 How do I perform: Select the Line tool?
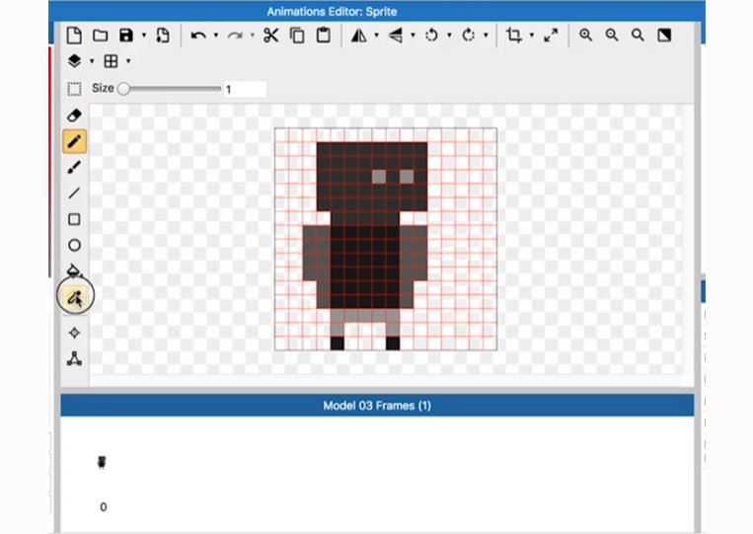pyautogui.click(x=74, y=193)
